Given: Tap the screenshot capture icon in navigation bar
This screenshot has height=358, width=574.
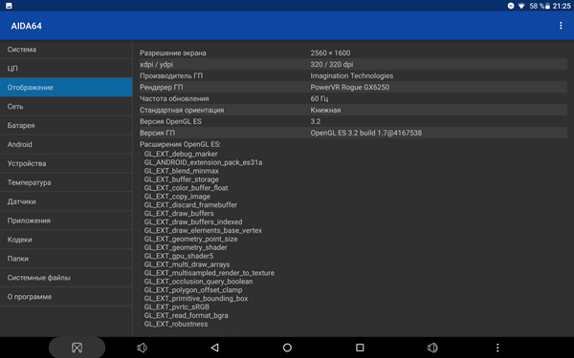Looking at the screenshot, I should (x=77, y=347).
